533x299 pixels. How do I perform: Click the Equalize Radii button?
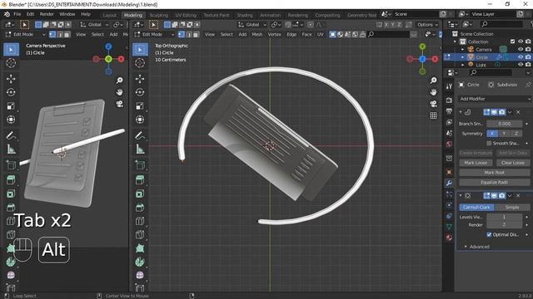click(x=494, y=183)
